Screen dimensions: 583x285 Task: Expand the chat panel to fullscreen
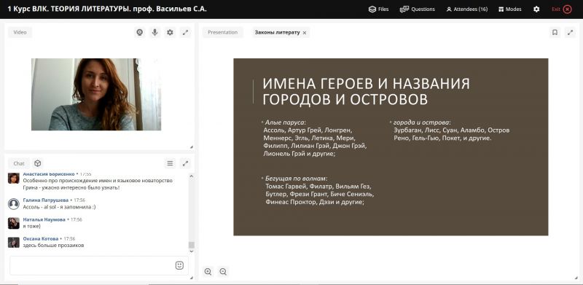point(185,163)
